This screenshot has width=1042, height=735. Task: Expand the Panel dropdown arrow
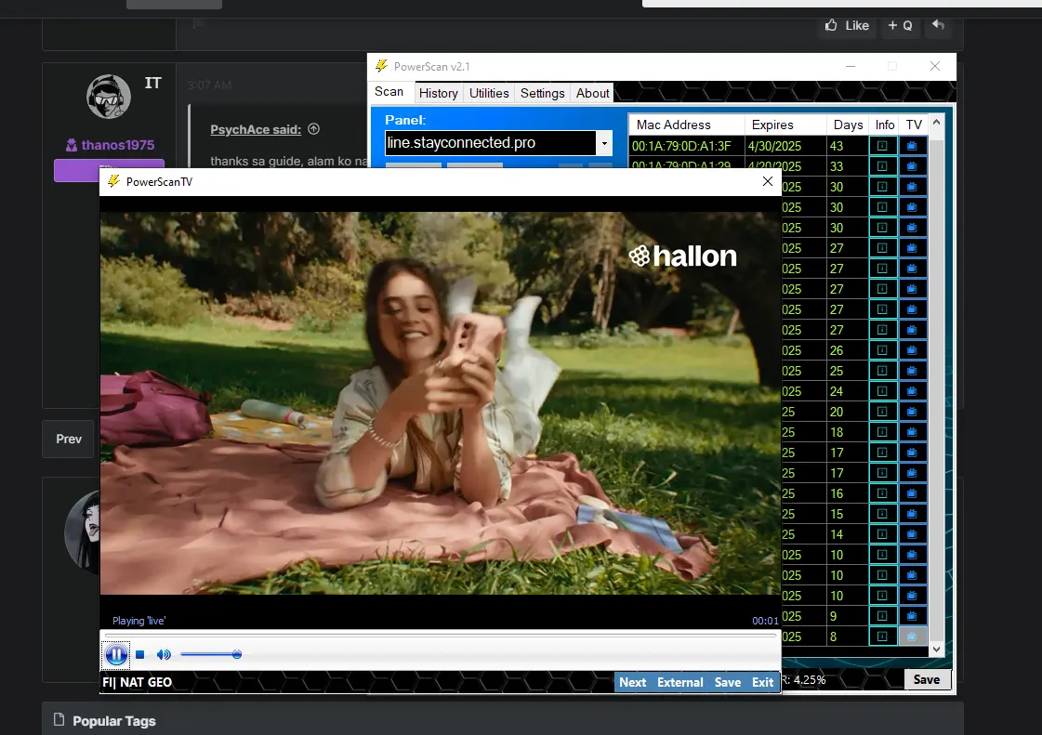tap(604, 143)
